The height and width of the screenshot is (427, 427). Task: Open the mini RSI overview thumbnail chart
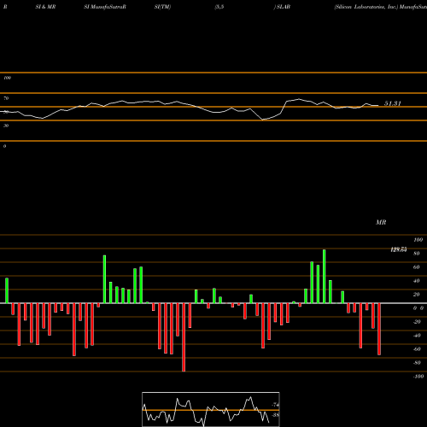[x=211, y=409]
